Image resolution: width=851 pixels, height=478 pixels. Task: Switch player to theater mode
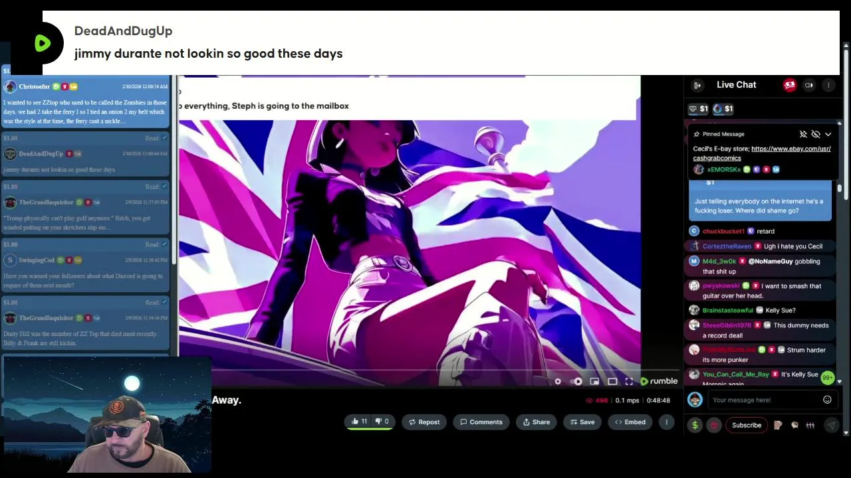point(612,382)
